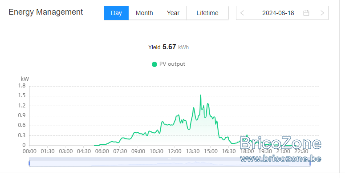Viewport: 345px width, 178px height.
Task: Click the Yield 5.67 kWh value
Action: (x=168, y=47)
